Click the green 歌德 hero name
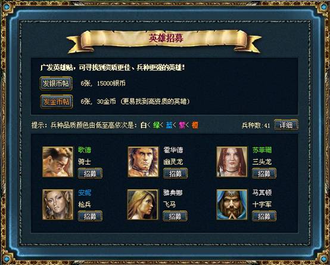330x265 pixels. click(x=85, y=150)
